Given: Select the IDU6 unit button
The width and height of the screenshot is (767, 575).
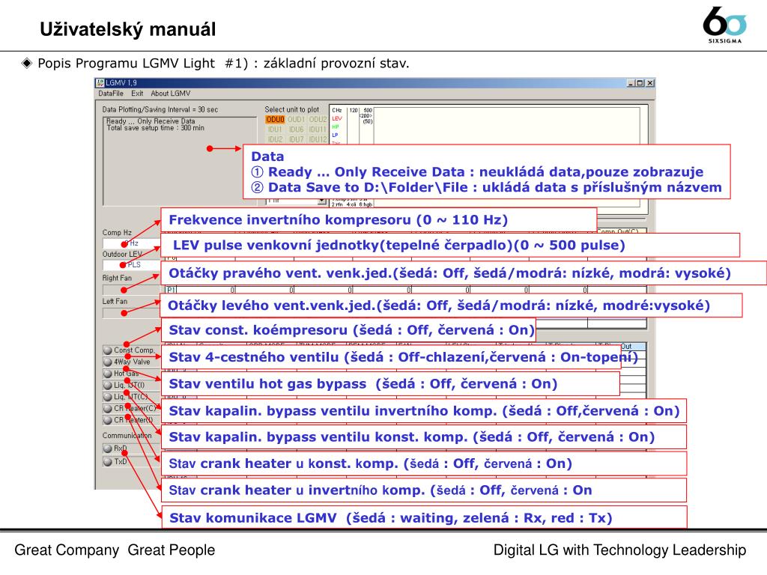Looking at the screenshot, I should [296, 130].
